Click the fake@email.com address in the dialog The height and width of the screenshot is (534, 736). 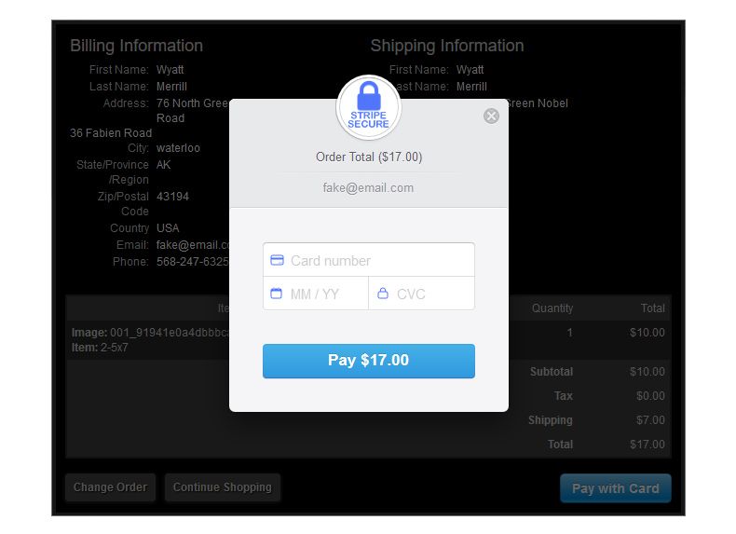pyautogui.click(x=368, y=187)
